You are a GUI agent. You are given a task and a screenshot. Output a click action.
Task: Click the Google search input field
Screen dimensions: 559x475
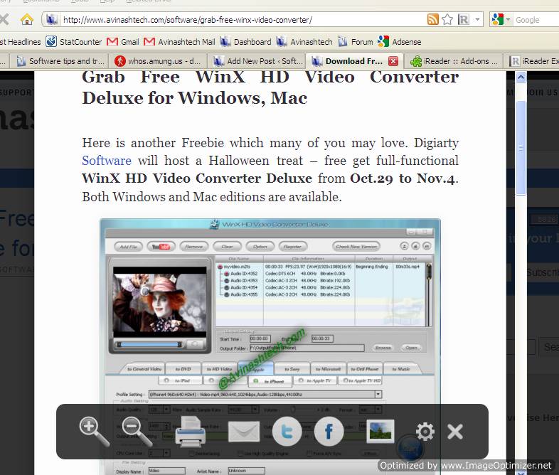click(536, 20)
